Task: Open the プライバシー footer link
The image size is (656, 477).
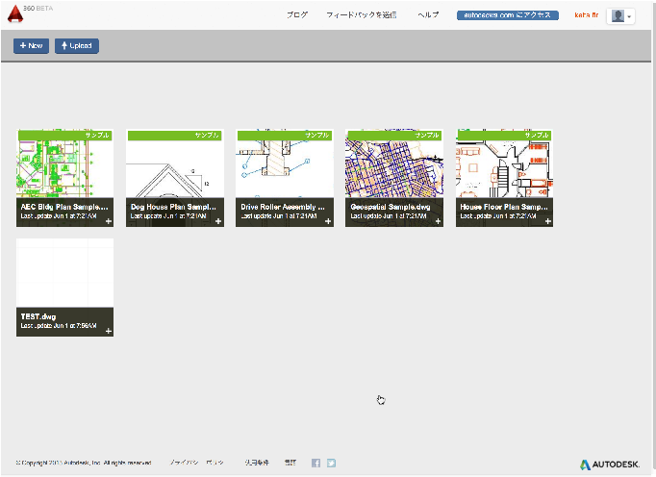Action: (196, 463)
